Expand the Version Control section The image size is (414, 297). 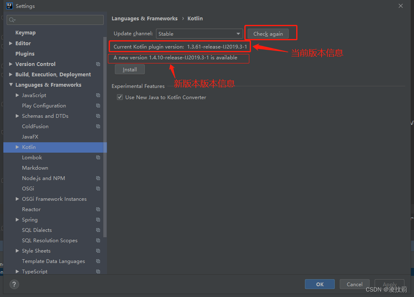pos(10,64)
